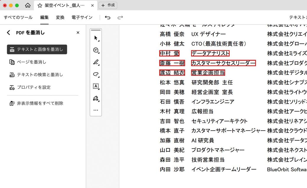Viewport: 307px width, 188px height.
Task: Click the Home icon in the toolbar
Action: 28,5
